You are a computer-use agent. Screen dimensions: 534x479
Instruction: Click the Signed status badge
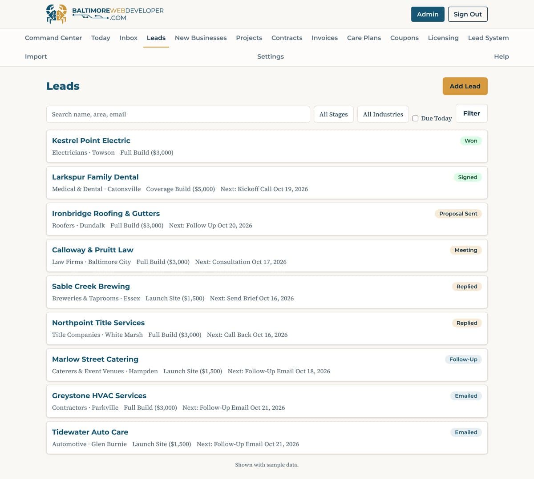pyautogui.click(x=468, y=177)
